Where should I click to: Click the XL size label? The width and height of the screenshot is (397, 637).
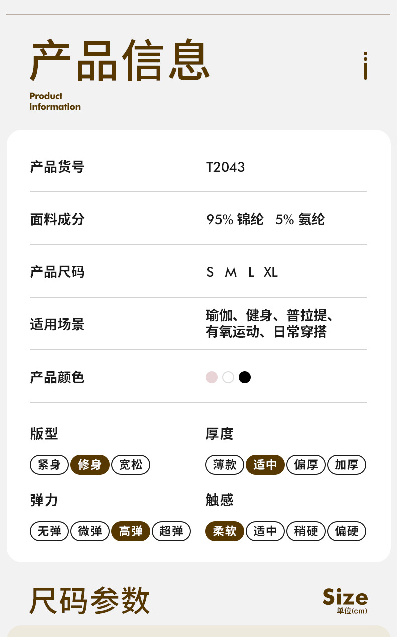tap(271, 272)
